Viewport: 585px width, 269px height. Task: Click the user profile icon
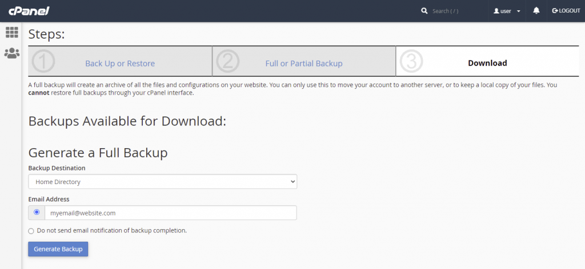[x=496, y=11]
